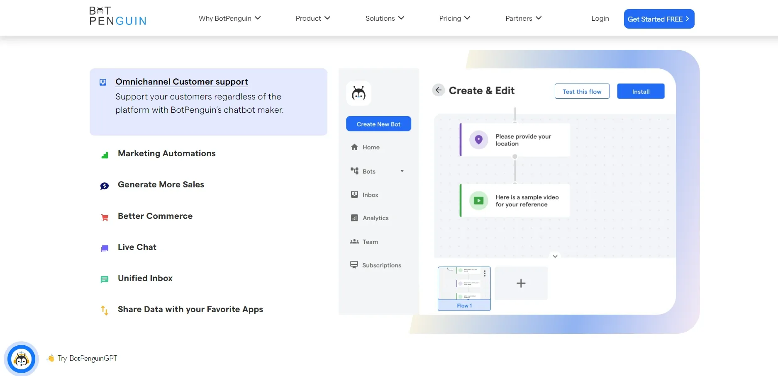Viewport: 778px width, 376px height.
Task: Open the BotPenguin chat widget launcher
Action: (x=21, y=359)
